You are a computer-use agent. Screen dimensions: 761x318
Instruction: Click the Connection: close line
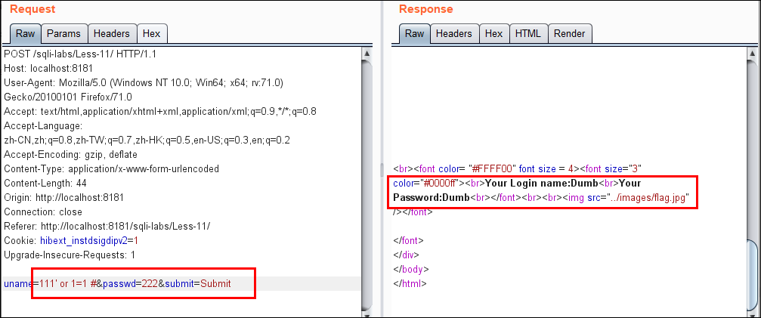pyautogui.click(x=43, y=211)
